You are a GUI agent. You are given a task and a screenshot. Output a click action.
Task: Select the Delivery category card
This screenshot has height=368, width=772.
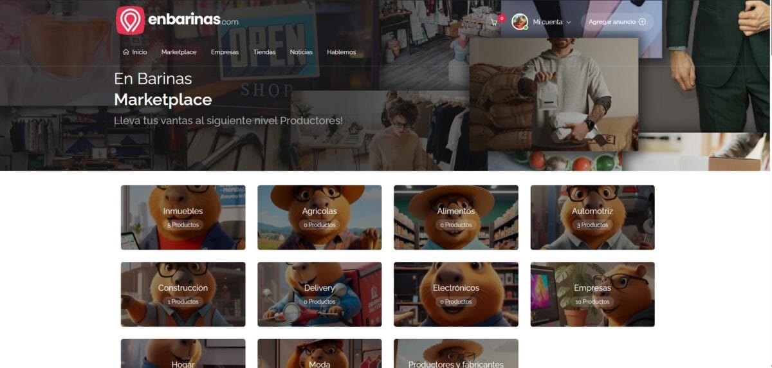(x=319, y=294)
